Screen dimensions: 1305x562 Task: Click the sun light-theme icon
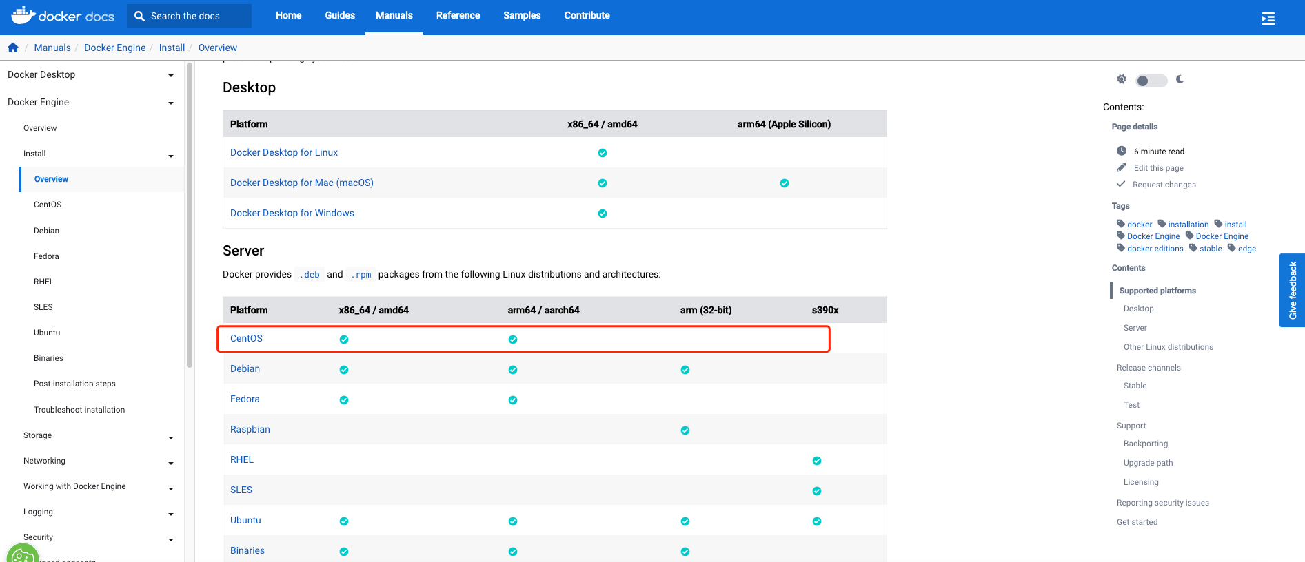pos(1122,79)
